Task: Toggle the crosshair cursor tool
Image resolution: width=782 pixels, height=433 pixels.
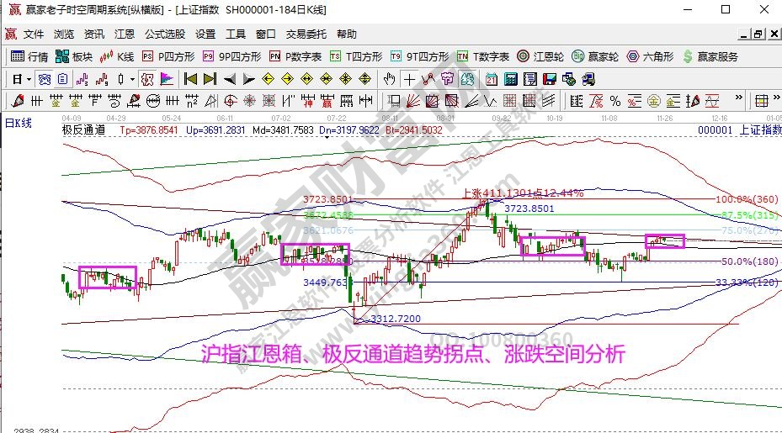Action: point(408,79)
